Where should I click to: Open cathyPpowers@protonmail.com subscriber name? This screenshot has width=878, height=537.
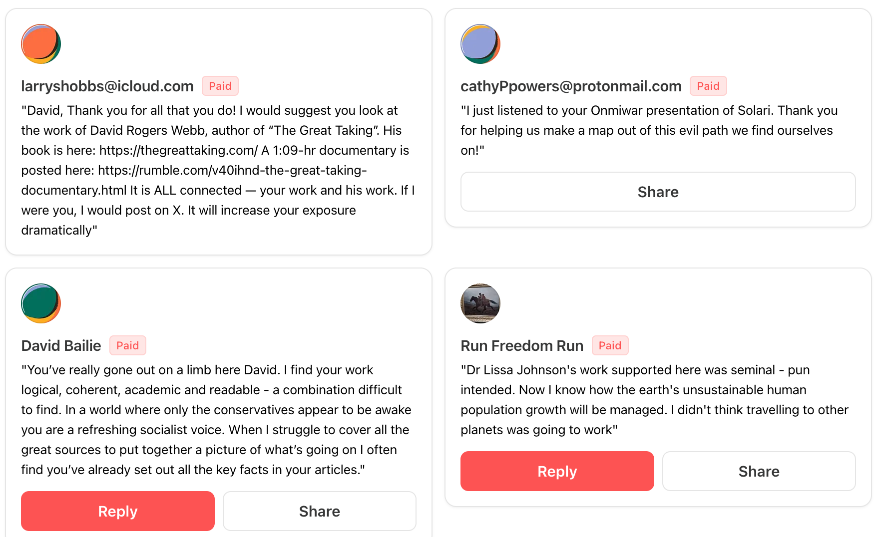571,86
